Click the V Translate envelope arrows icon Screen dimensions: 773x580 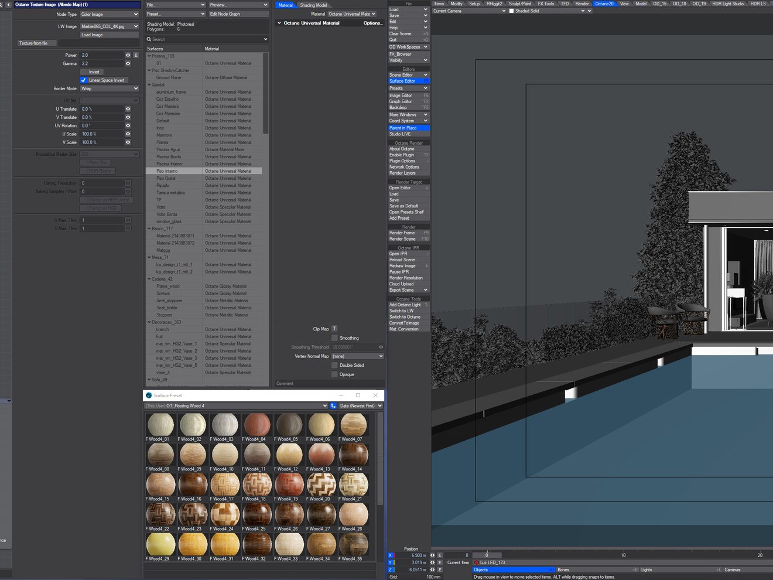click(x=128, y=117)
